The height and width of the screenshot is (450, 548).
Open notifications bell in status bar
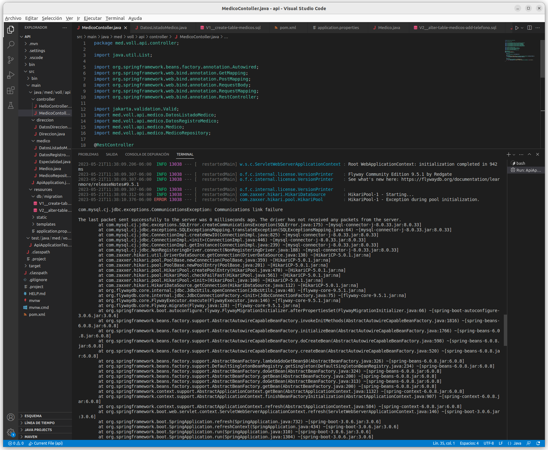(538, 443)
